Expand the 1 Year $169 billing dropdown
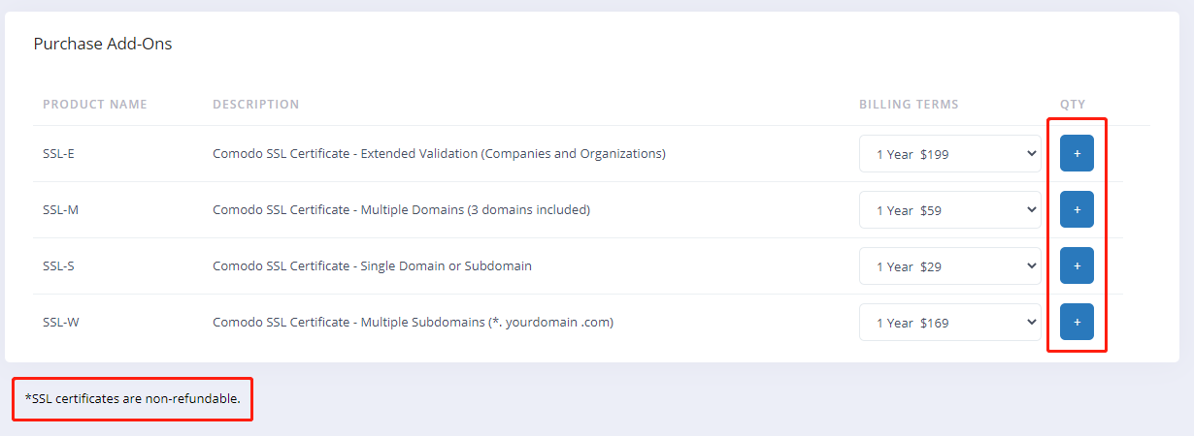The width and height of the screenshot is (1194, 436). click(x=949, y=322)
